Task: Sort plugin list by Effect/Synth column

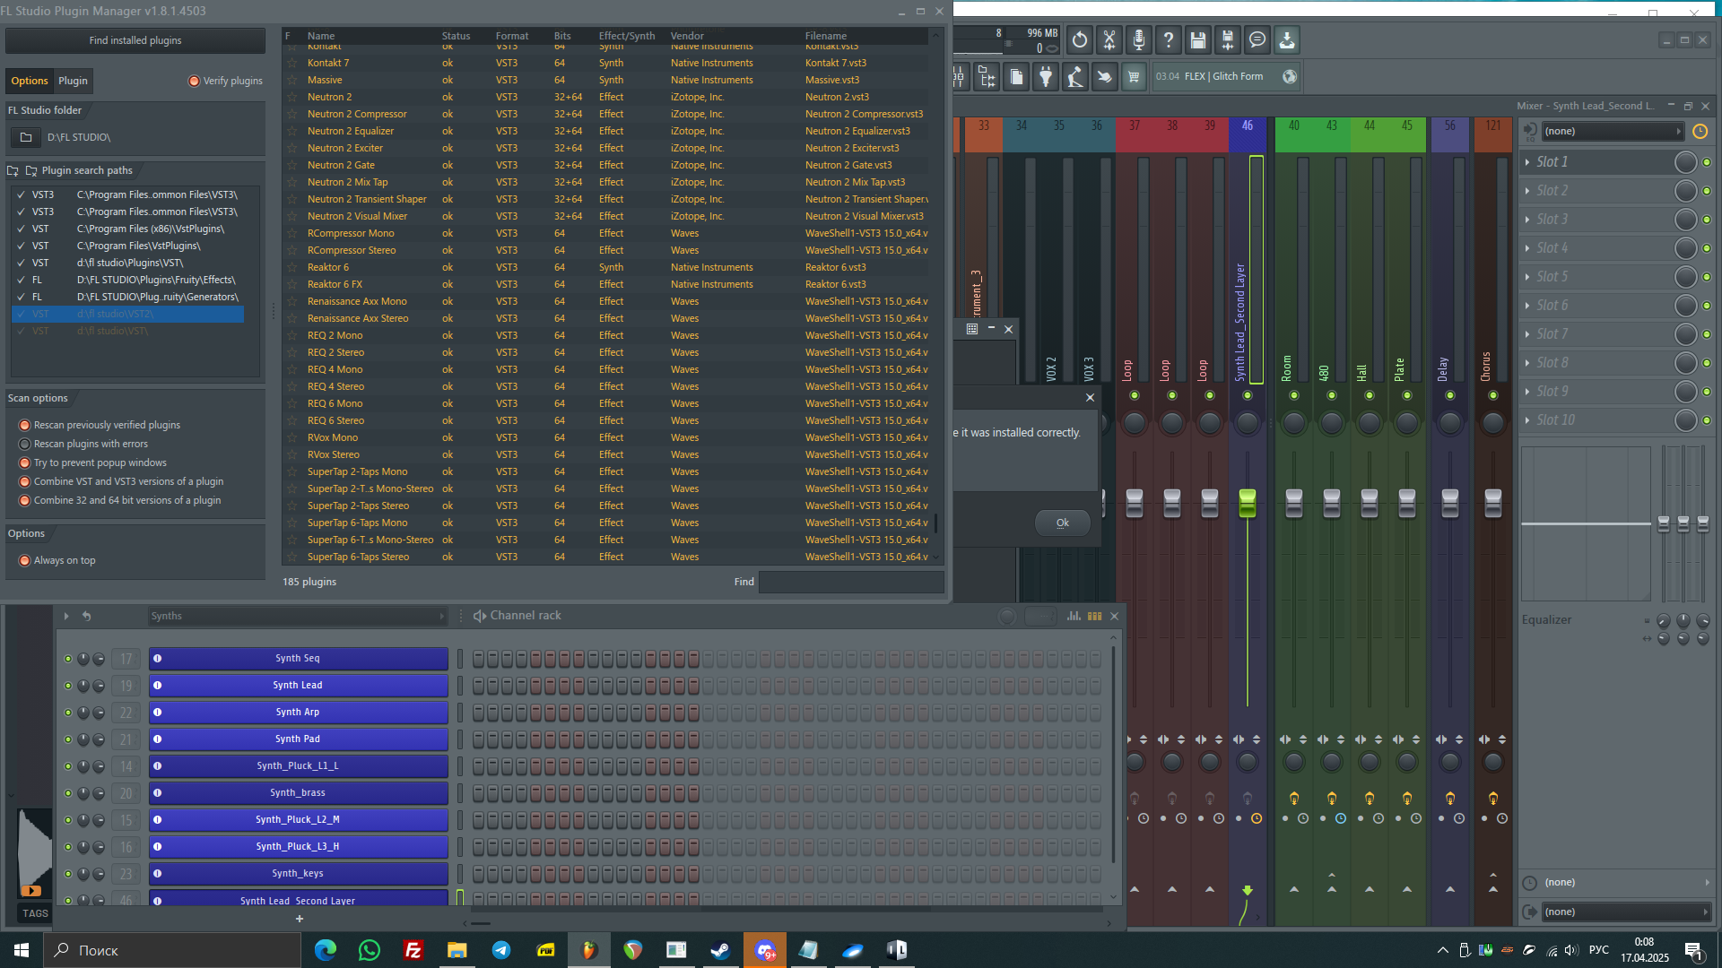Action: click(627, 36)
